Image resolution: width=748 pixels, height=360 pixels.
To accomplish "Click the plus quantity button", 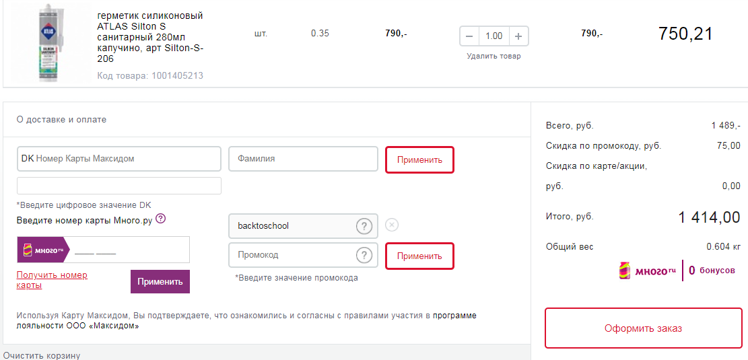I will (x=518, y=36).
